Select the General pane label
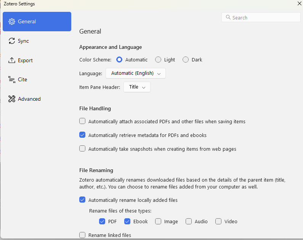The width and height of the screenshot is (303, 240). coord(27,21)
